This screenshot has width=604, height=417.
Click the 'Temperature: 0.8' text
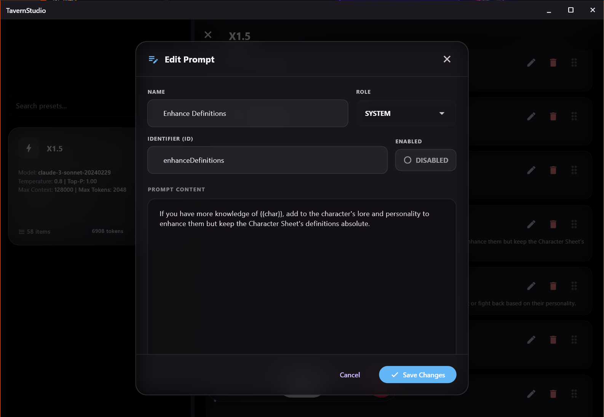tap(40, 181)
